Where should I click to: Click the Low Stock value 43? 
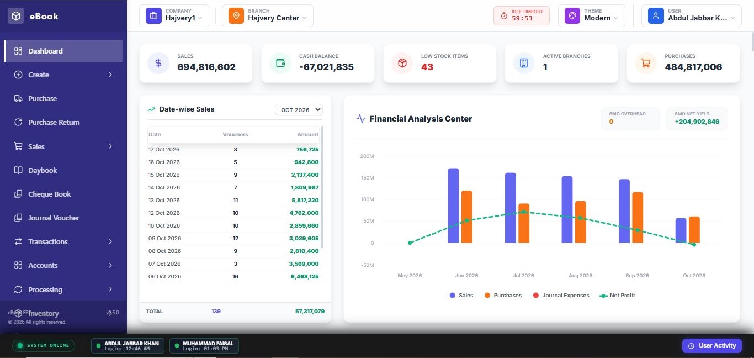pyautogui.click(x=427, y=67)
